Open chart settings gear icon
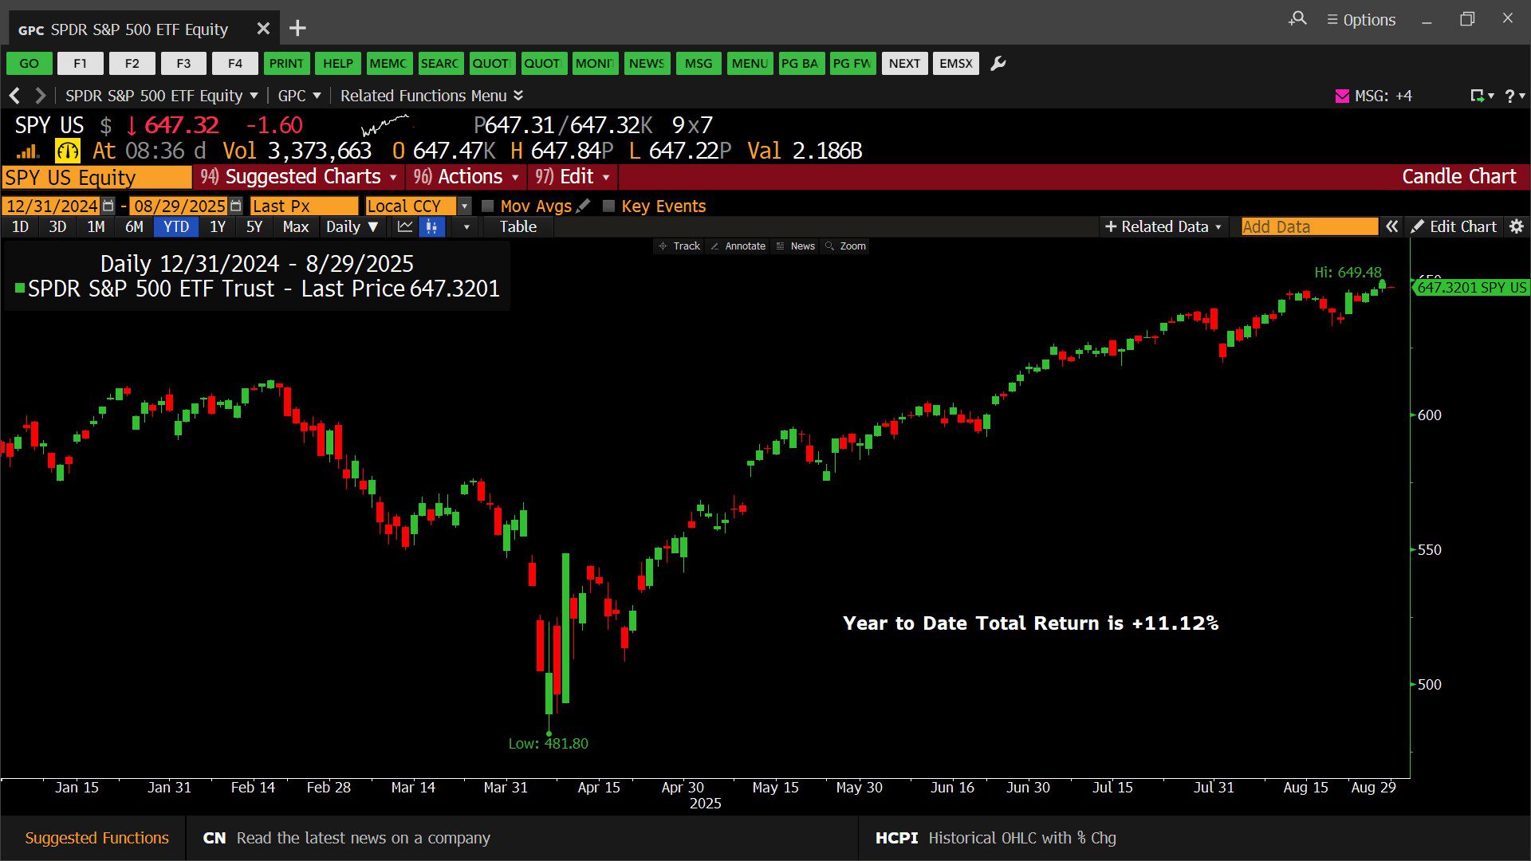The width and height of the screenshot is (1531, 861). tap(1517, 226)
